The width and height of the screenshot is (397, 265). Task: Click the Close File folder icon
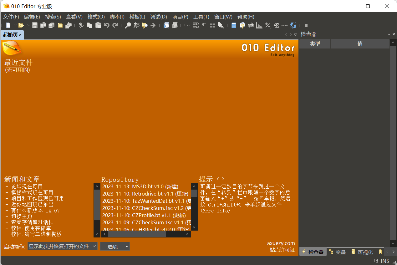[60, 25]
